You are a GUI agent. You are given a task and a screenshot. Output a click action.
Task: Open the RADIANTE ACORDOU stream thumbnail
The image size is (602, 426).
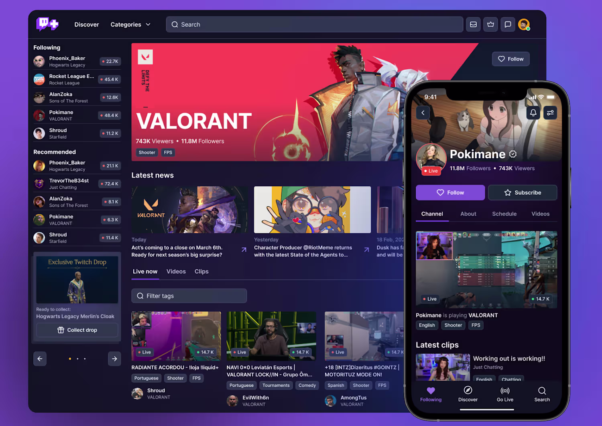176,336
